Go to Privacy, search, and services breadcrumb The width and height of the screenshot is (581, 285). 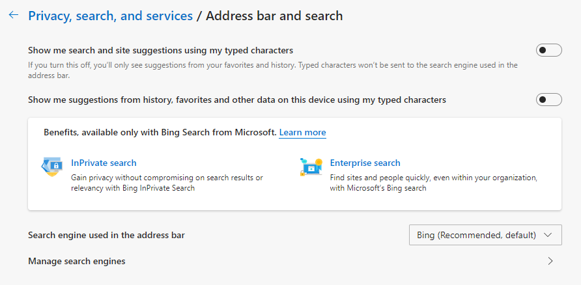pos(110,16)
